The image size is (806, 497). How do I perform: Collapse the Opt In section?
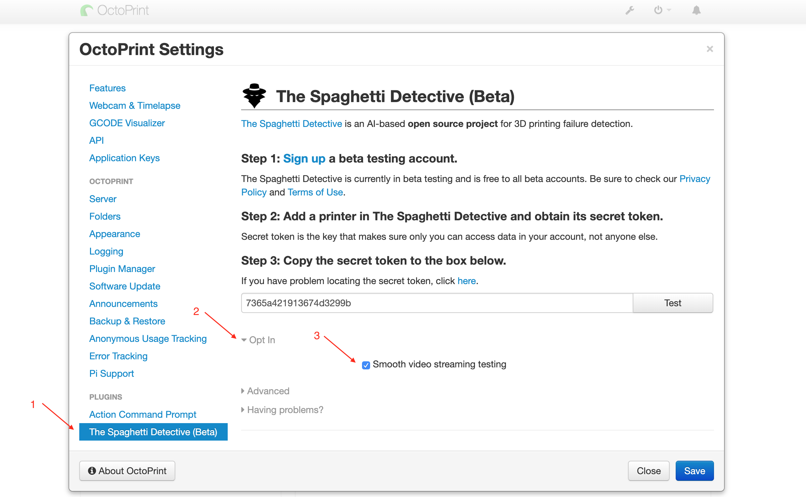tap(258, 340)
